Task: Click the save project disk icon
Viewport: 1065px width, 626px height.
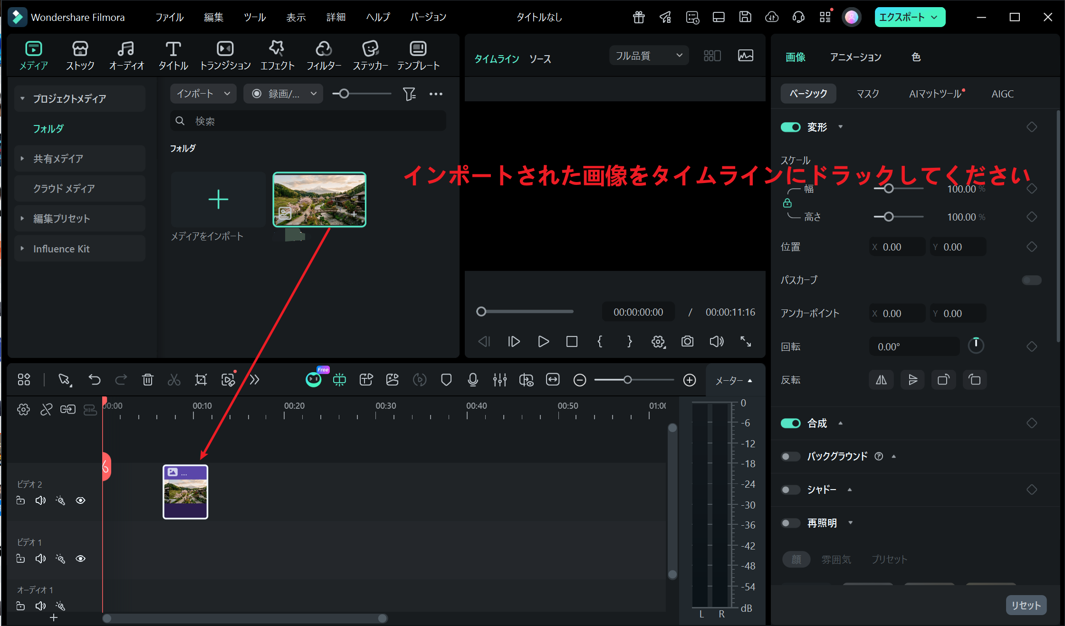Action: tap(745, 17)
